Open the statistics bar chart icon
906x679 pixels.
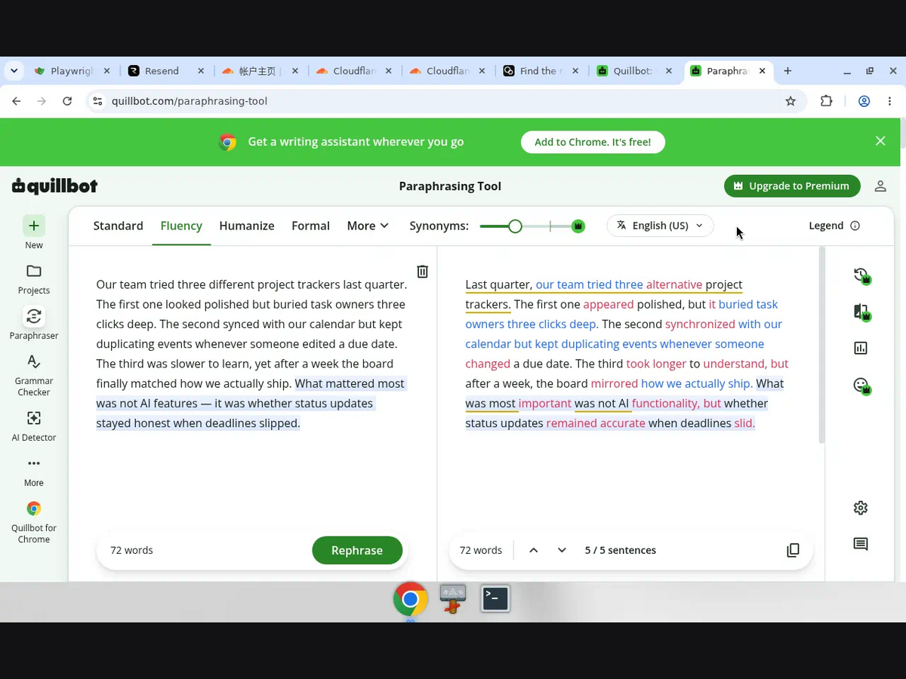point(861,348)
